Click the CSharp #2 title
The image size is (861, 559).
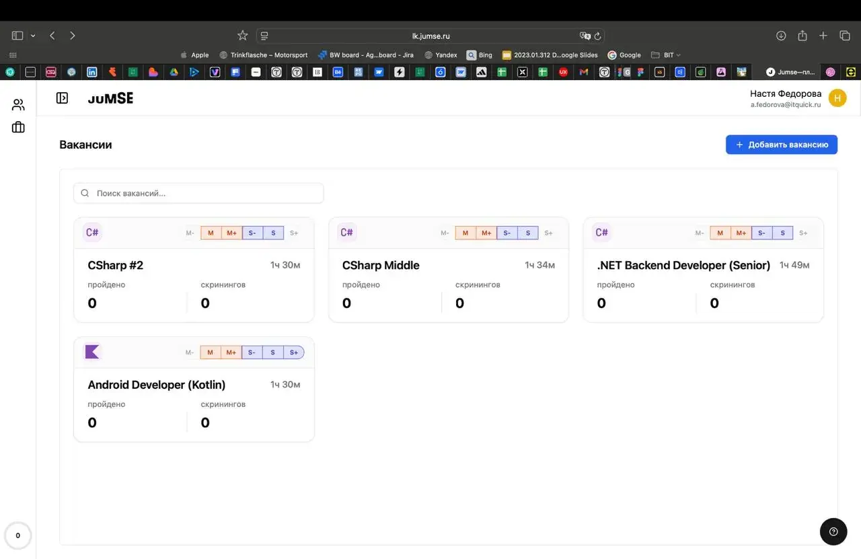pos(116,265)
